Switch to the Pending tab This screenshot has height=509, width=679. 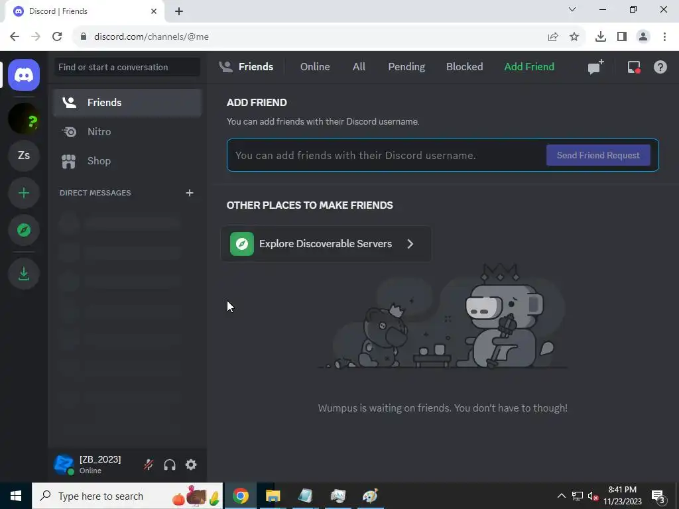click(x=406, y=67)
